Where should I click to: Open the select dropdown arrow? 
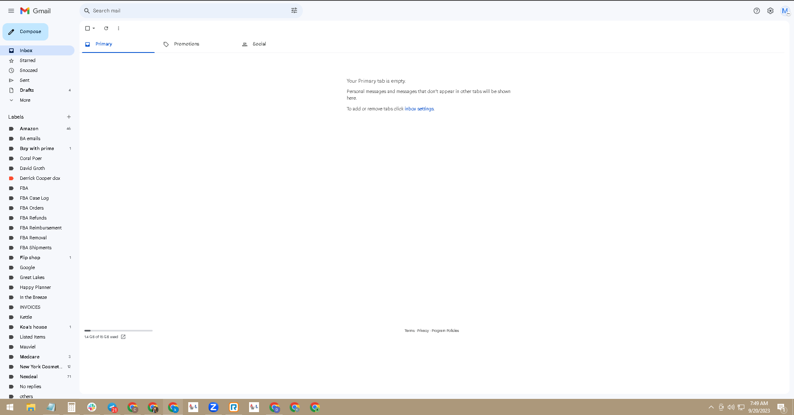[94, 29]
